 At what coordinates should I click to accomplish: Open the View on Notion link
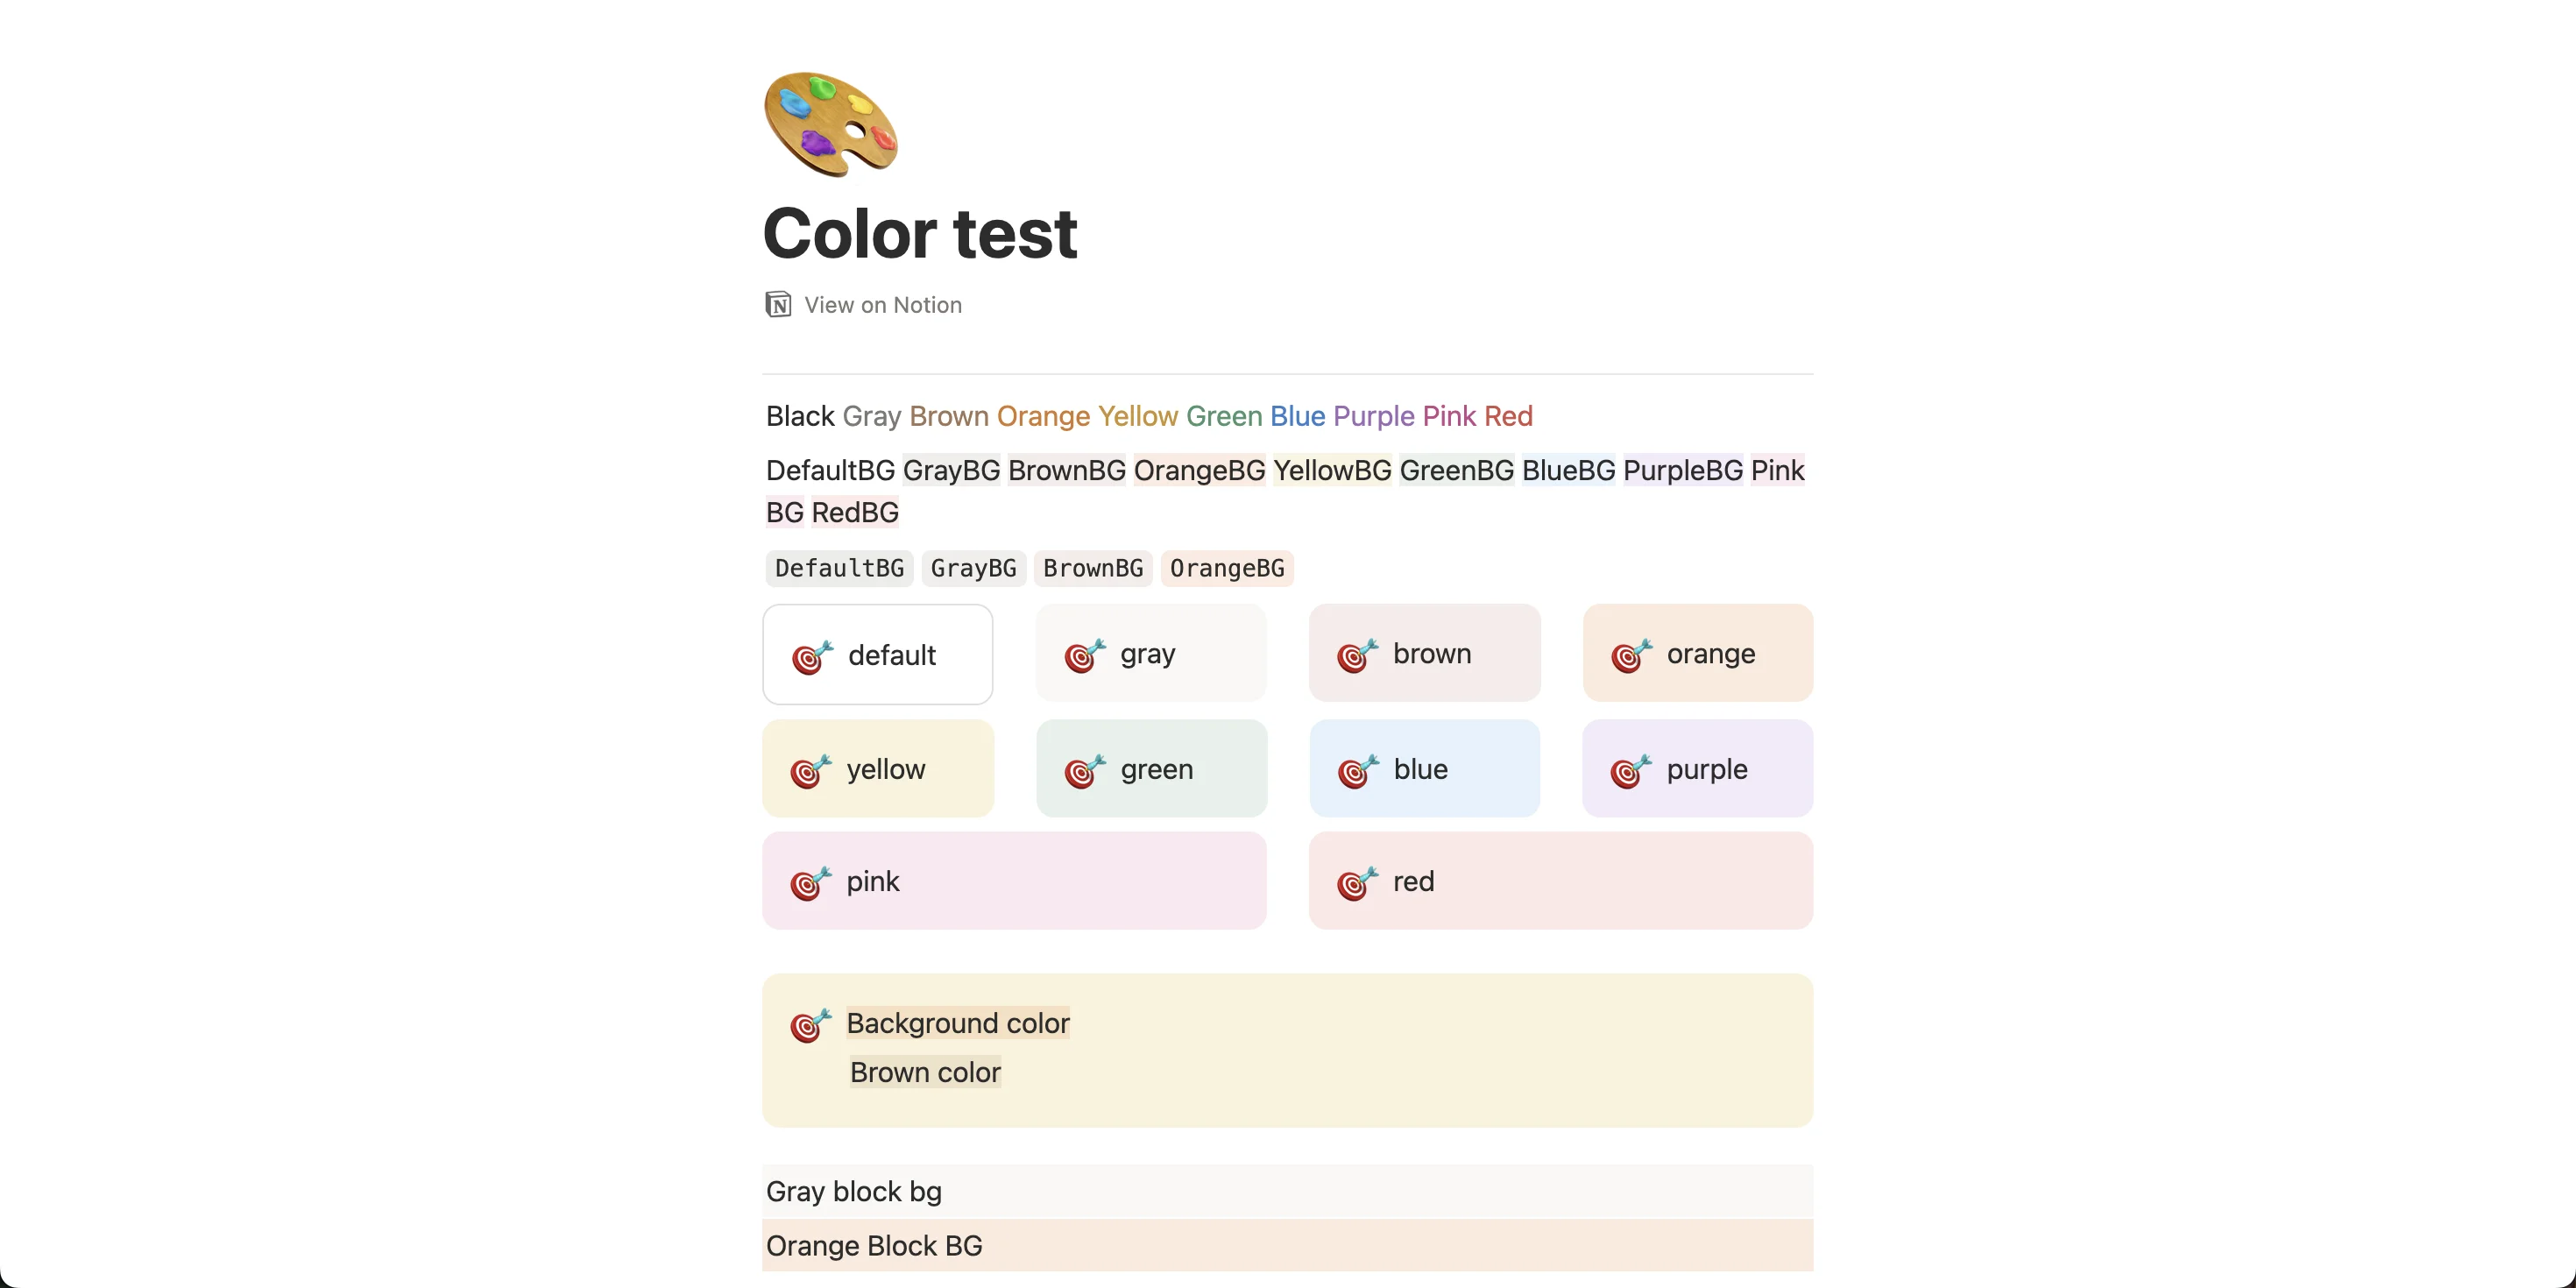point(882,304)
